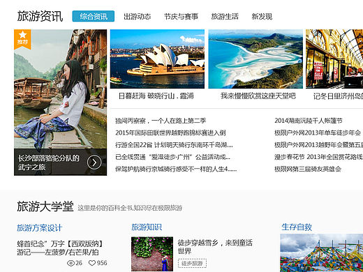This screenshot has height=272, width=363.
Task: Open the caption 日暮赶海 破晓行山.霞浦
Action: (x=156, y=96)
